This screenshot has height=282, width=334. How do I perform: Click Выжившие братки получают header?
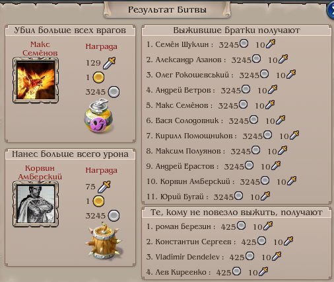(236, 30)
